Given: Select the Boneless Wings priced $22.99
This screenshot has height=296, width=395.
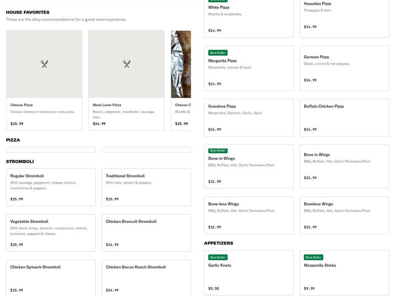Looking at the screenshot, I should [344, 215].
